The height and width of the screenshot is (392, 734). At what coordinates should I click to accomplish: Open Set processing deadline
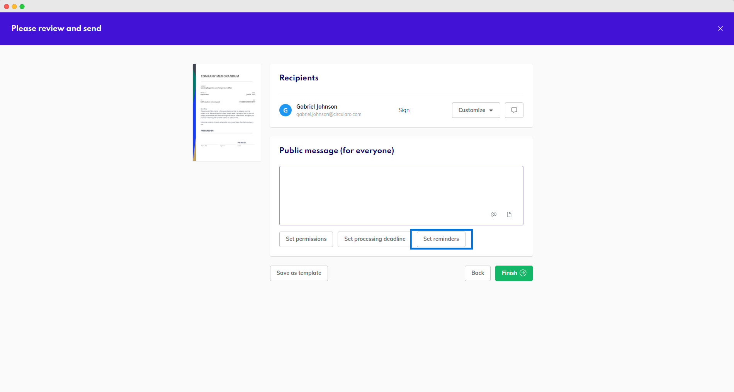[374, 239]
